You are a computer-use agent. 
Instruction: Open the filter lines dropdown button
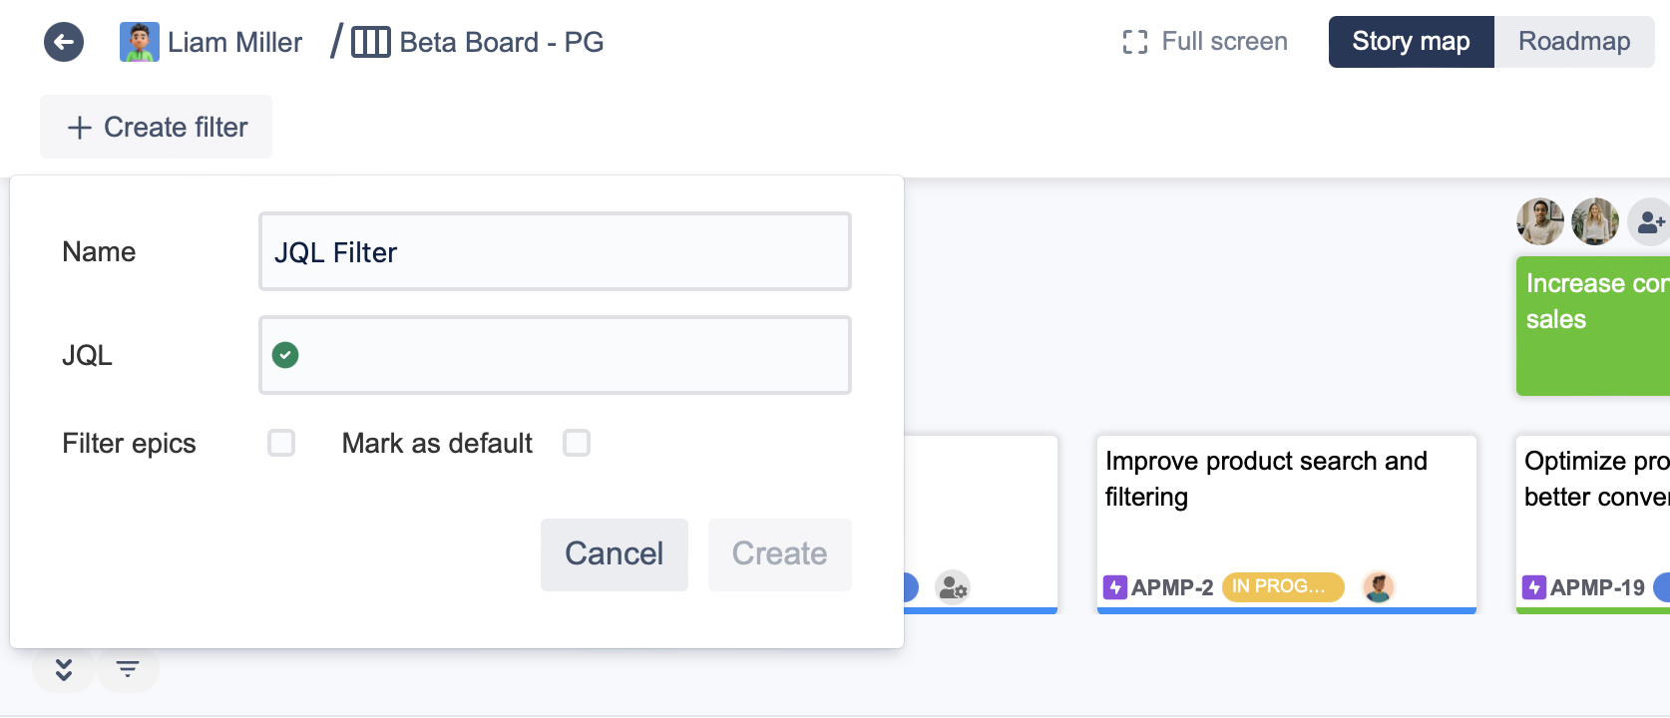pos(128,669)
